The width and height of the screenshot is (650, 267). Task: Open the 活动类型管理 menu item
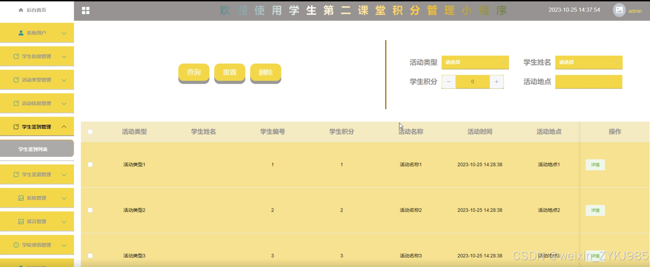[37, 80]
